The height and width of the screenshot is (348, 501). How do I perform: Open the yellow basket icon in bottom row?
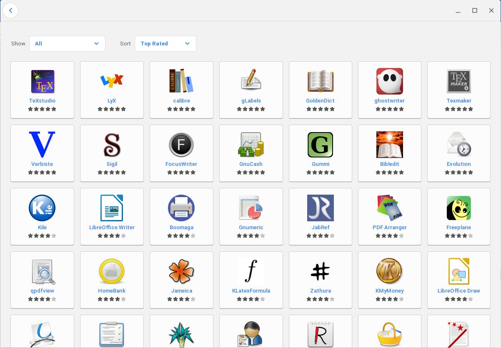(x=390, y=335)
